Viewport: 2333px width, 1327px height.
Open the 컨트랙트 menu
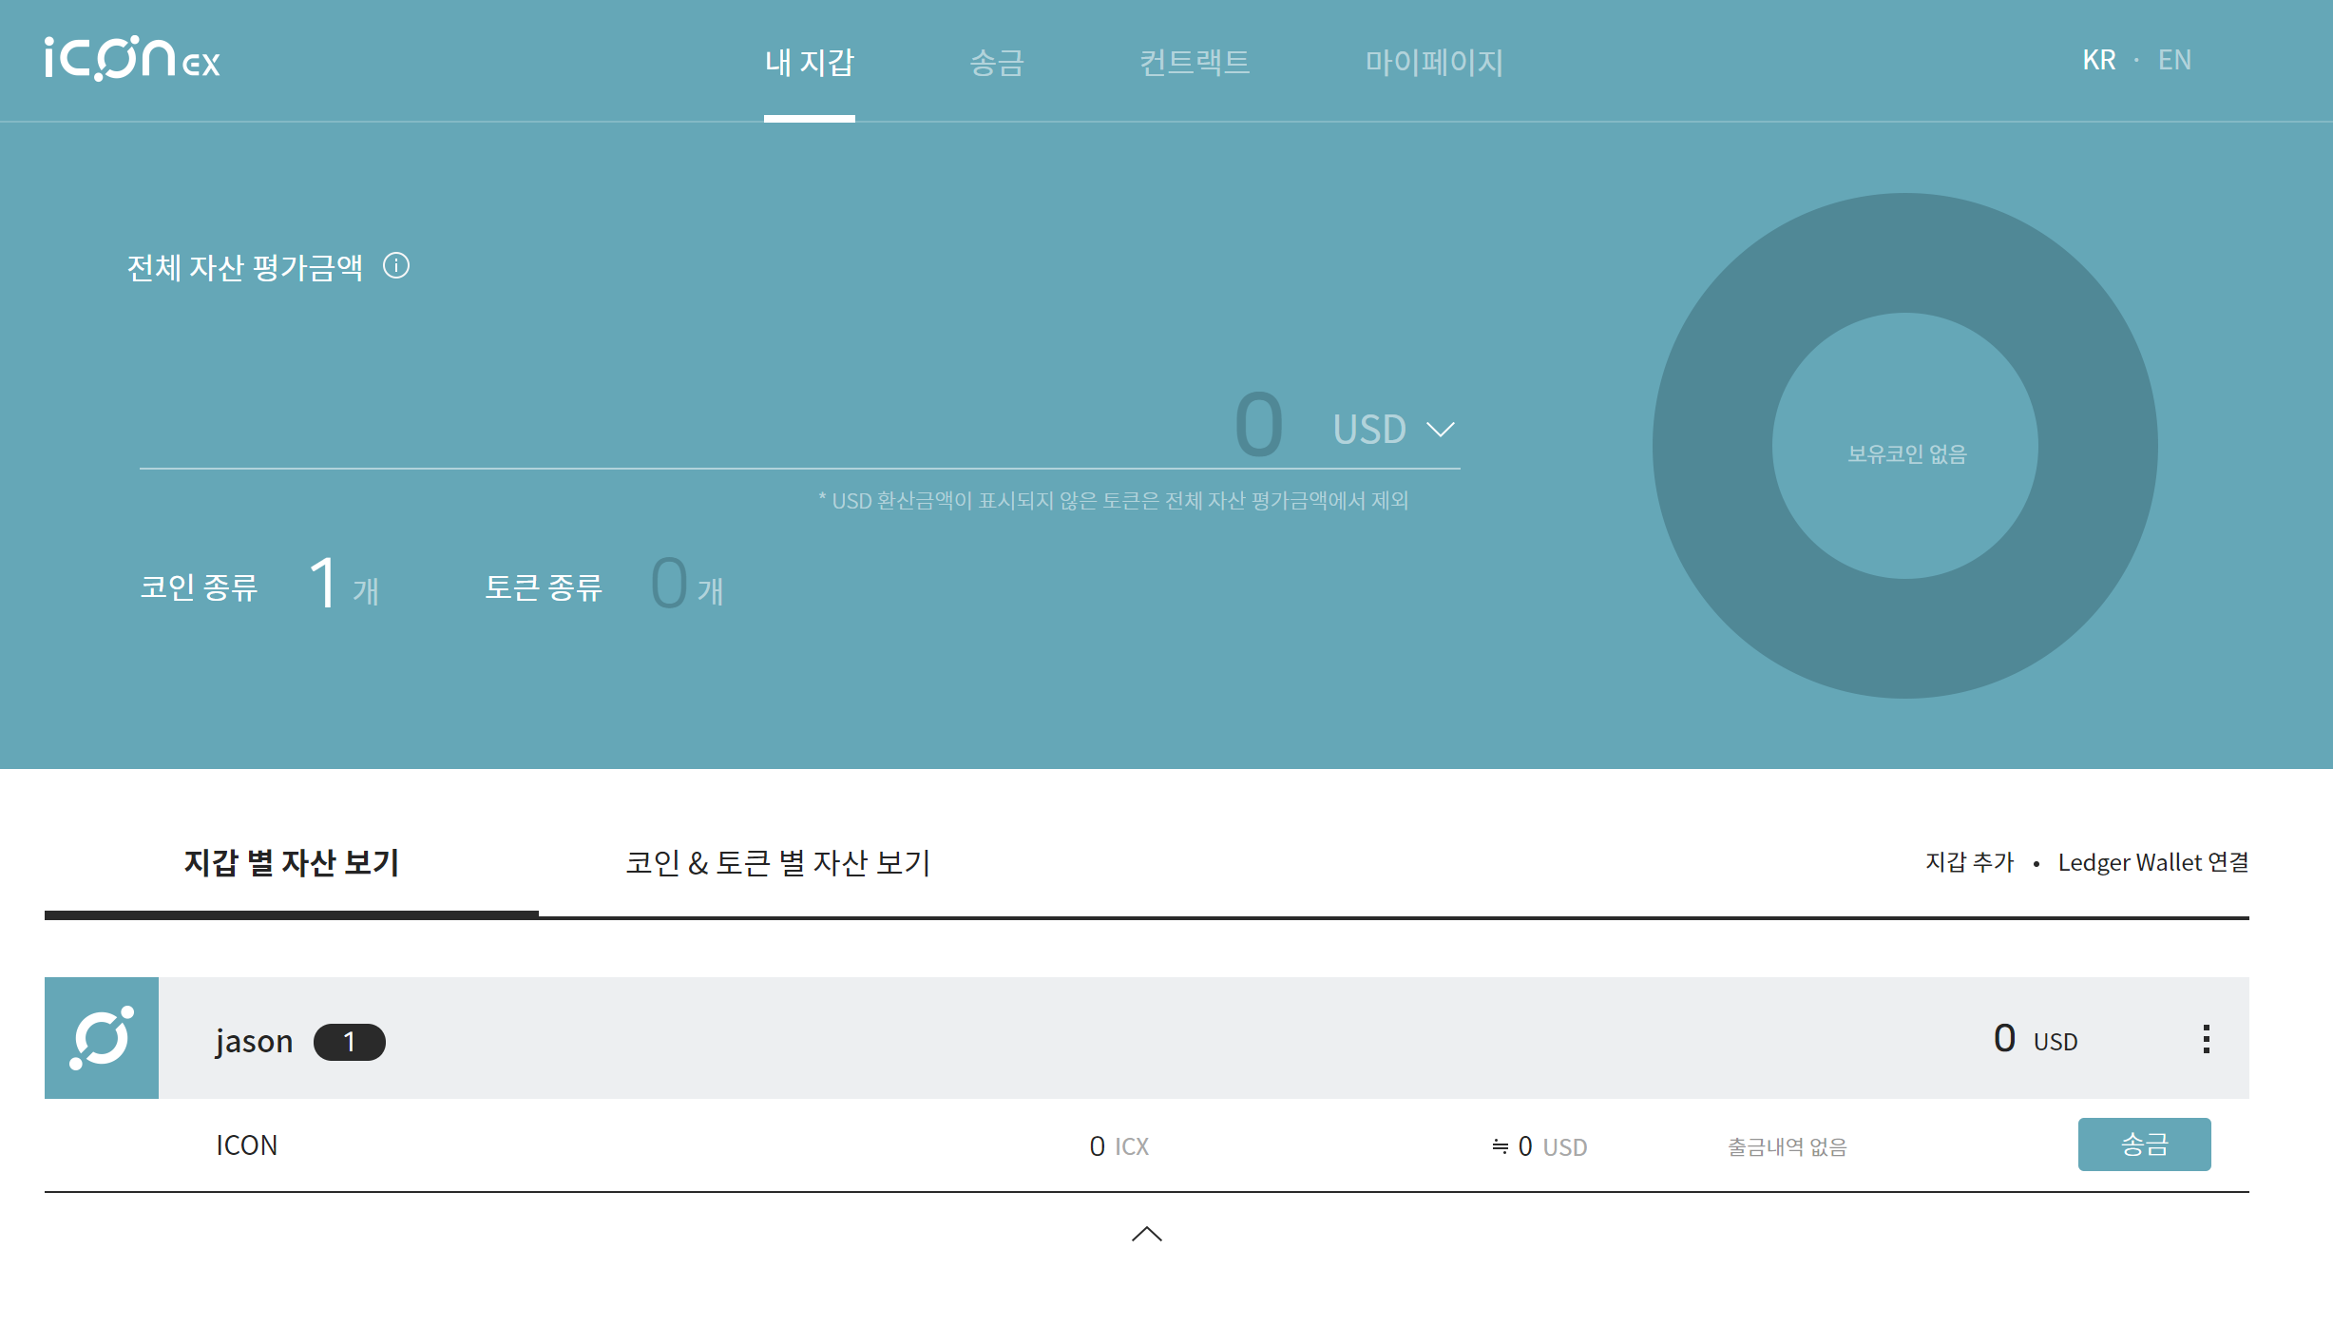(1195, 62)
